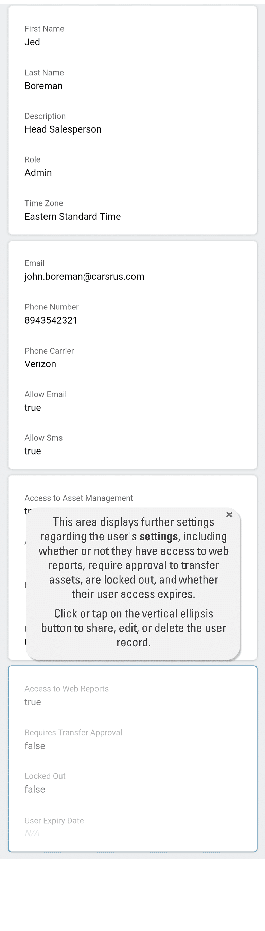Click the Allow Sms true value
The image size is (265, 931).
click(33, 451)
